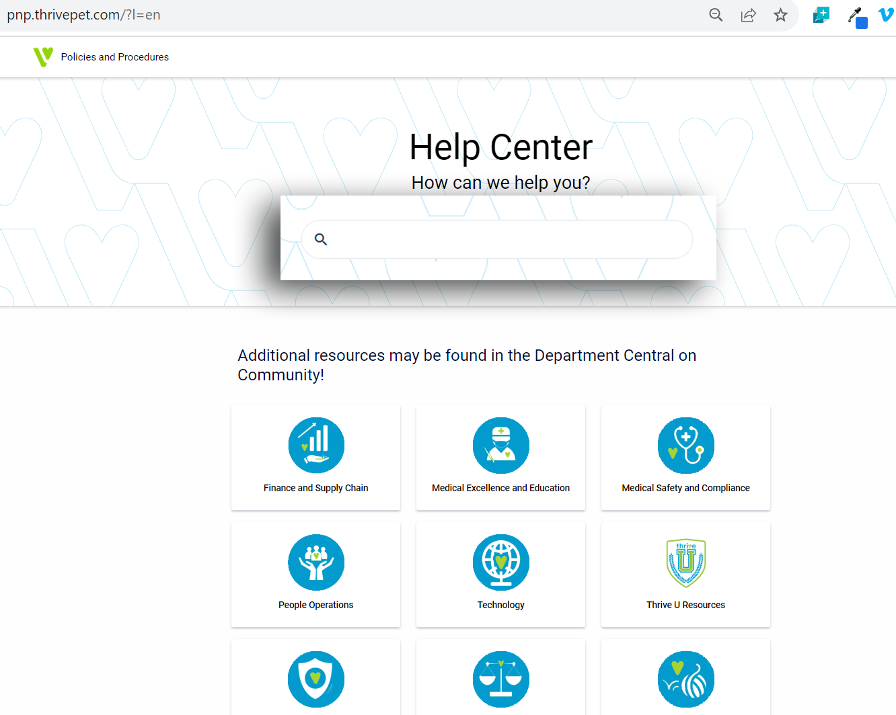Click the Finance and Supply Chain icon
The height and width of the screenshot is (715, 896).
tap(316, 446)
